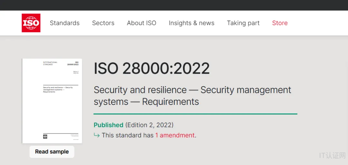Image resolution: width=348 pixels, height=165 pixels.
Task: Open the Sectors menu
Action: [x=103, y=23]
